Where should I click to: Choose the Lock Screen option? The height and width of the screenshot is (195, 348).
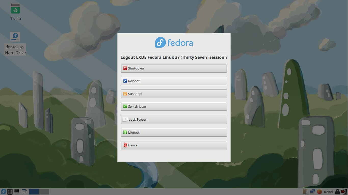tap(174, 119)
